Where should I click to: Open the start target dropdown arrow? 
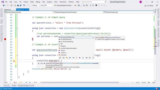[x=72, y=5]
